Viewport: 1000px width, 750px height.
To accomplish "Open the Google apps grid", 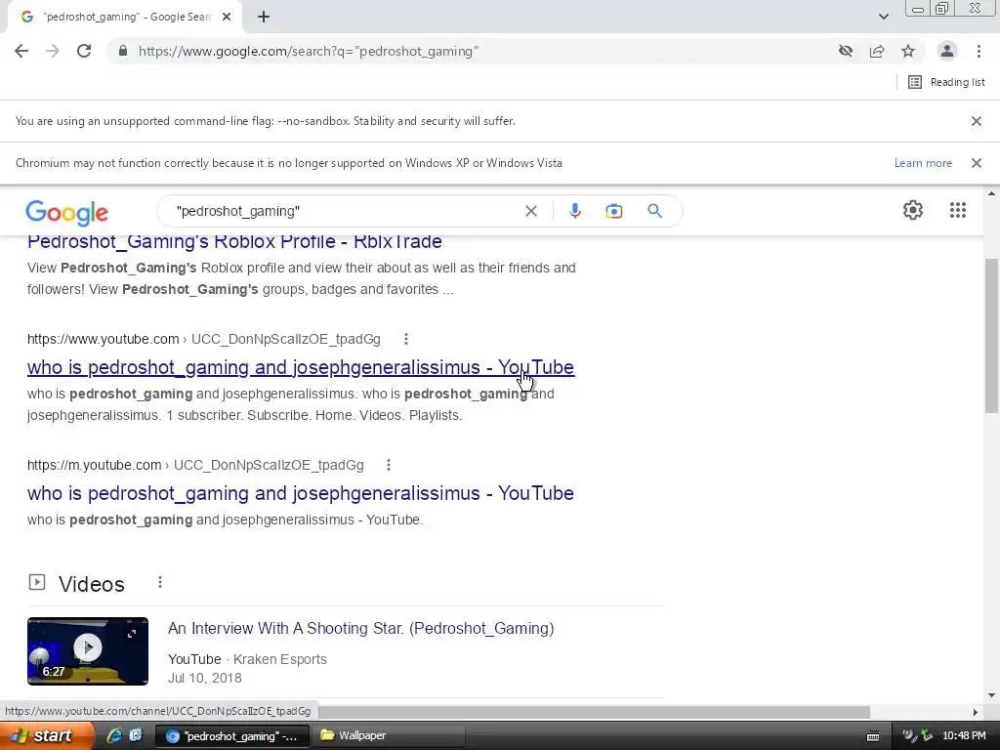I will point(957,210).
